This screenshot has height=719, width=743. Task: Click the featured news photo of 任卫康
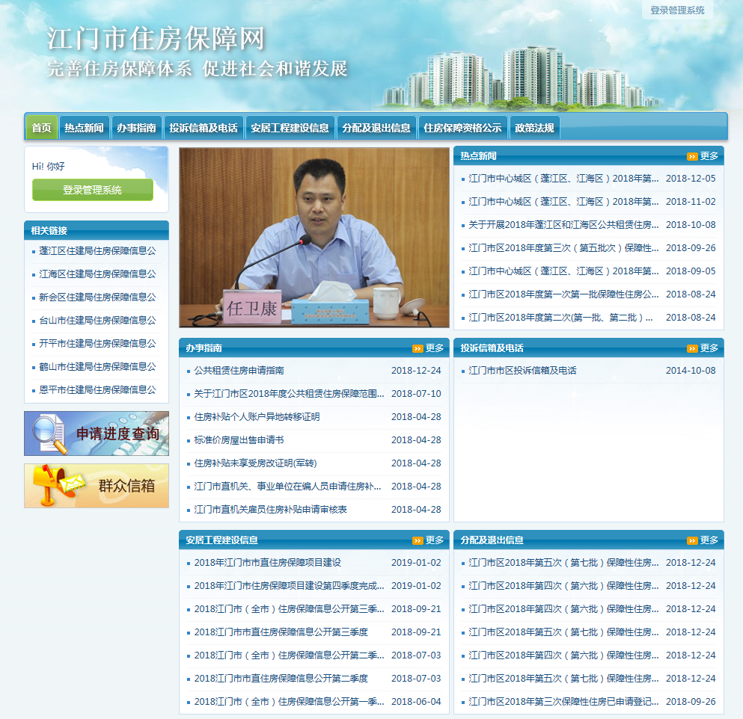coord(314,238)
